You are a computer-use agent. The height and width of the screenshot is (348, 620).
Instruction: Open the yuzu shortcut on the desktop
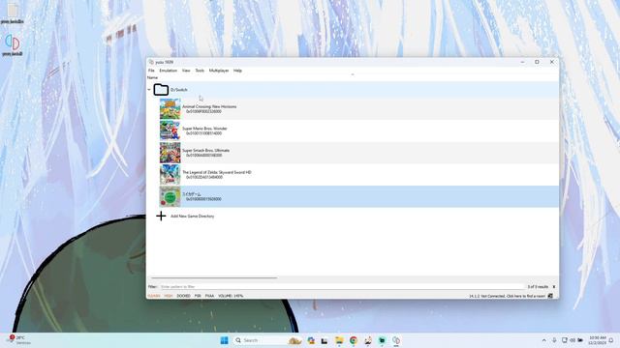coord(13,44)
